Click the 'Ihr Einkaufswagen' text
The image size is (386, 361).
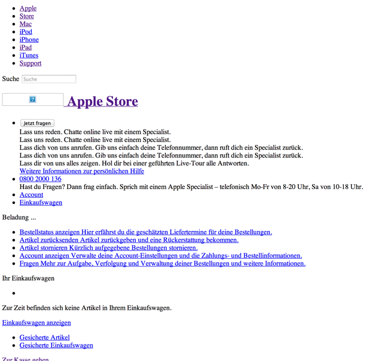28,279
